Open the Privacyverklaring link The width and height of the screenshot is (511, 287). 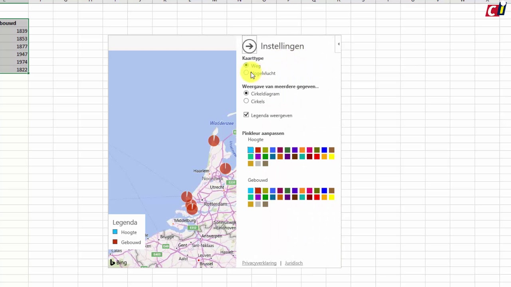click(x=259, y=263)
